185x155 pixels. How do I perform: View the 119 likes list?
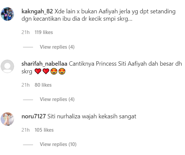coord(44,32)
